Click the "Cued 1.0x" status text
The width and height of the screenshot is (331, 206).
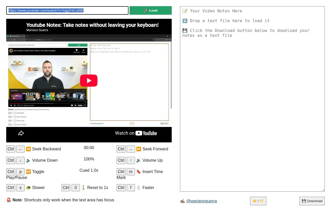click(89, 170)
